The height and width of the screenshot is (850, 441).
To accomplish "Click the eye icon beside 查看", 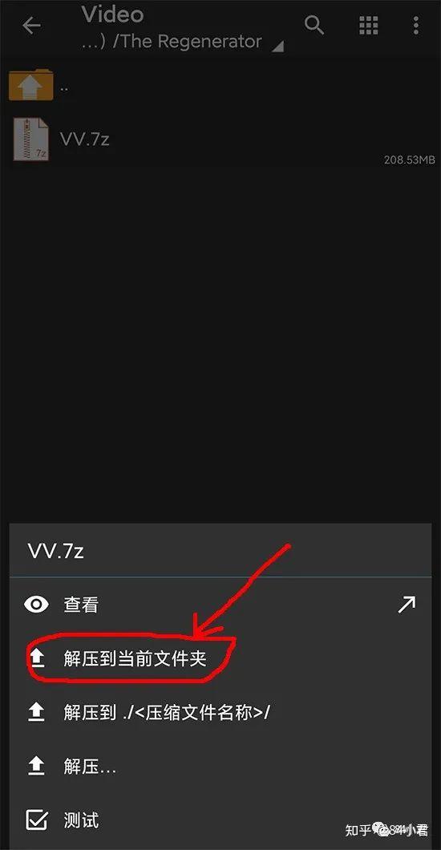I will (36, 605).
